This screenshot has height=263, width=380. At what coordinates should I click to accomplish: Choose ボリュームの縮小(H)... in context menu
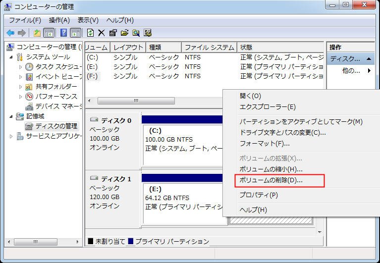coord(271,169)
